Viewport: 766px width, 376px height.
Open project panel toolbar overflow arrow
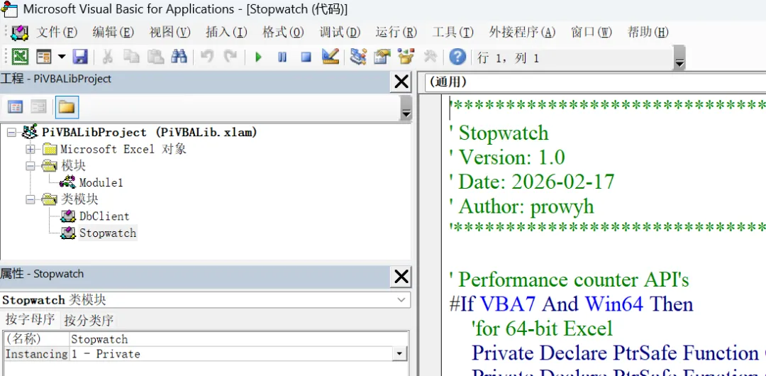click(406, 108)
